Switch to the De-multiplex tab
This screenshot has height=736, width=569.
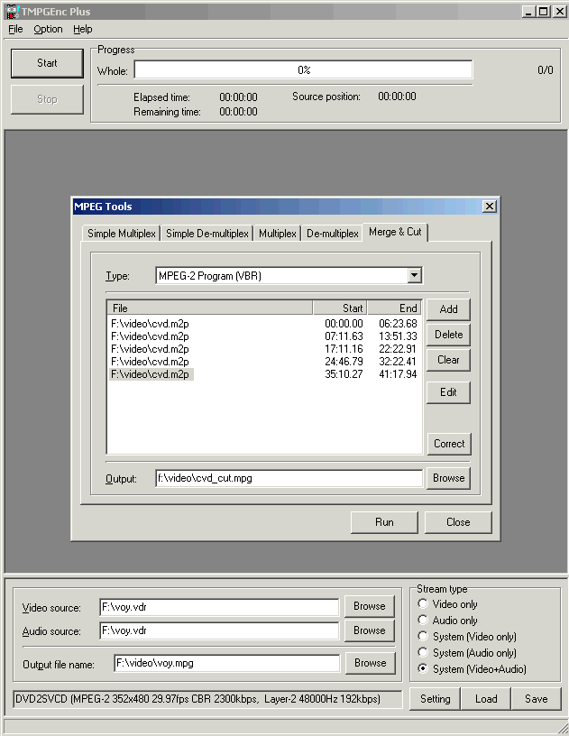(333, 234)
